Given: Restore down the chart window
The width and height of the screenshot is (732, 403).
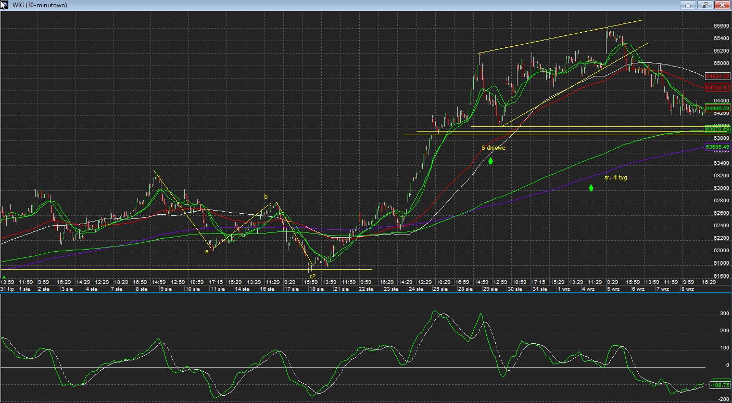Looking at the screenshot, I should [x=705, y=5].
